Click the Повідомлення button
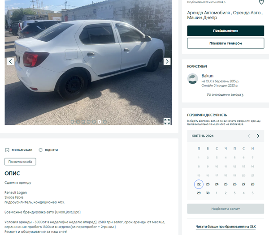 pyautogui.click(x=226, y=31)
